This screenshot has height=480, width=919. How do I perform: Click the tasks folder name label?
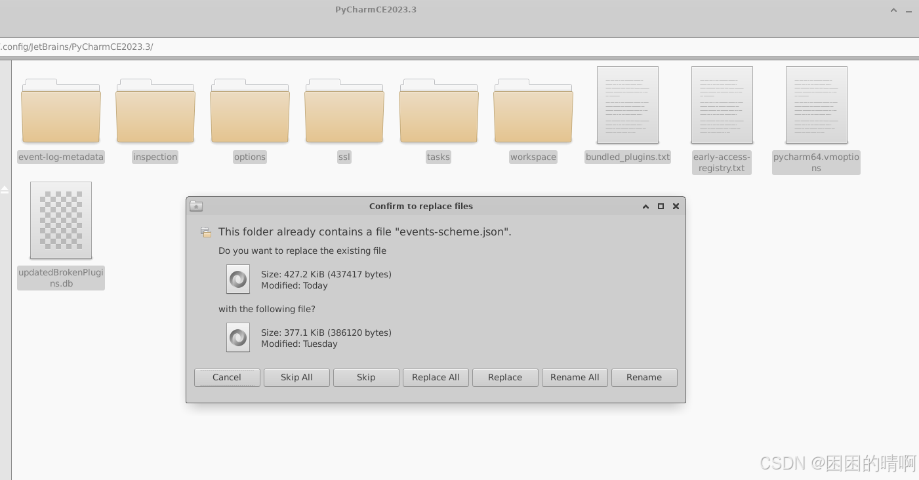(439, 157)
